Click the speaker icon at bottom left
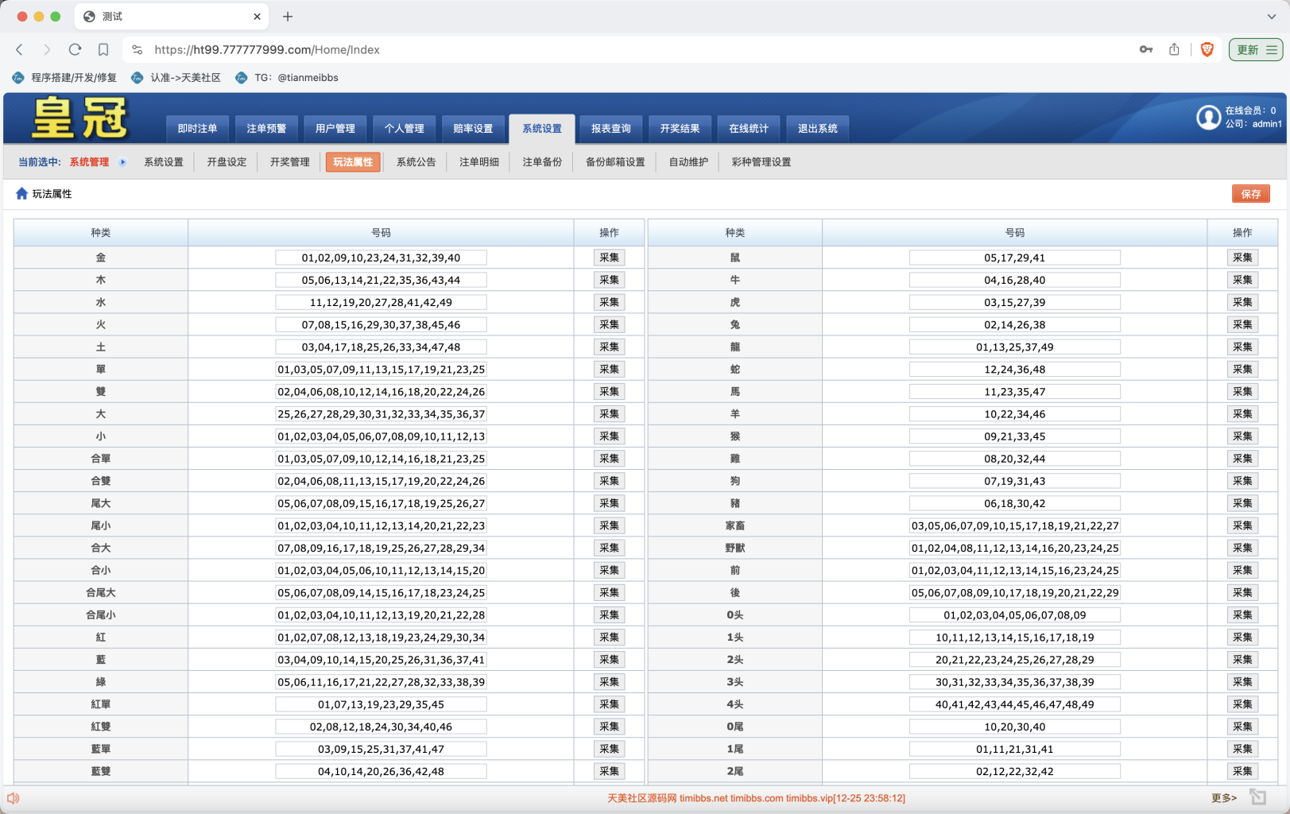1290x814 pixels. click(14, 798)
